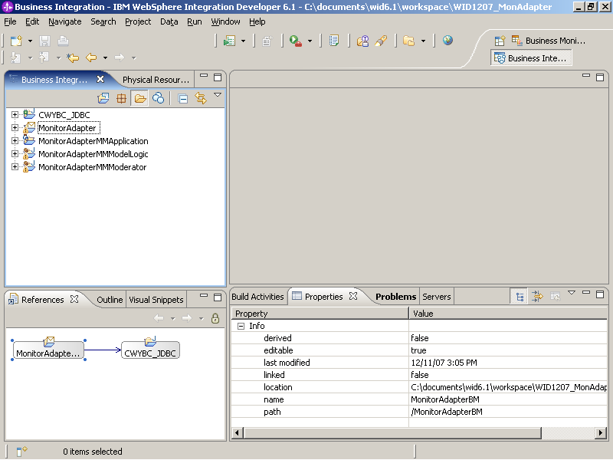
Task: Open dropdown next to Run script icon
Action: pos(243,41)
